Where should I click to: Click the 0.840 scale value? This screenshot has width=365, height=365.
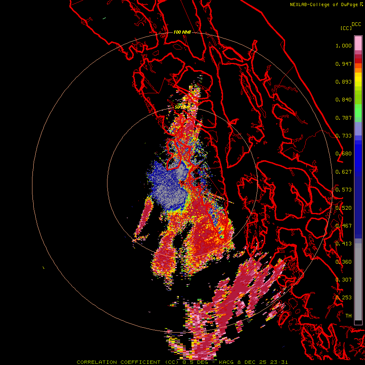pos(344,100)
